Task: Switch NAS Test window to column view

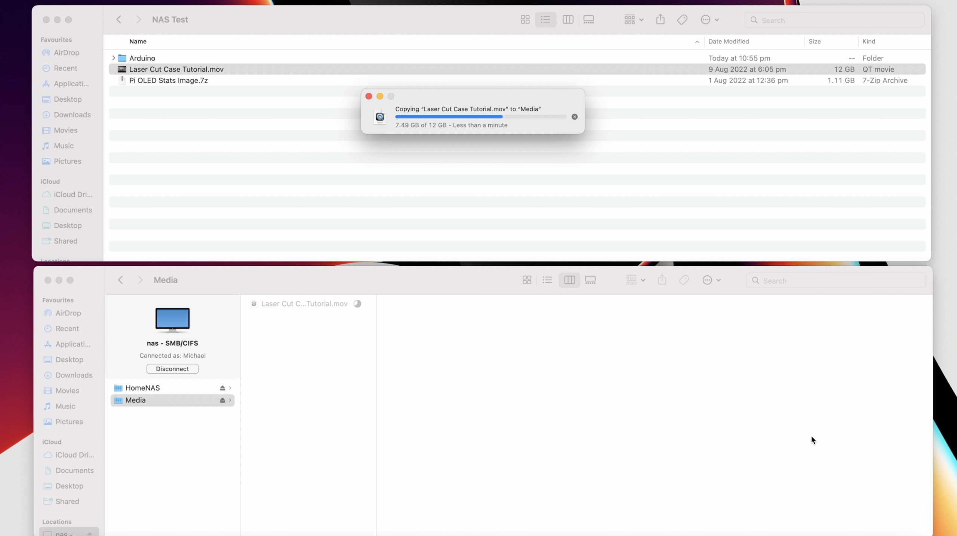Action: (567, 20)
